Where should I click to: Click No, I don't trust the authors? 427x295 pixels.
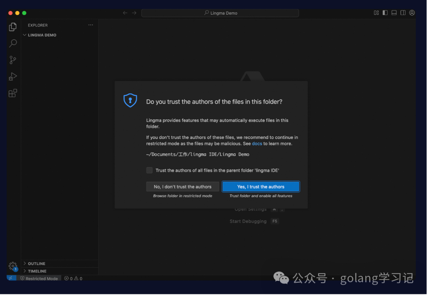tap(183, 187)
